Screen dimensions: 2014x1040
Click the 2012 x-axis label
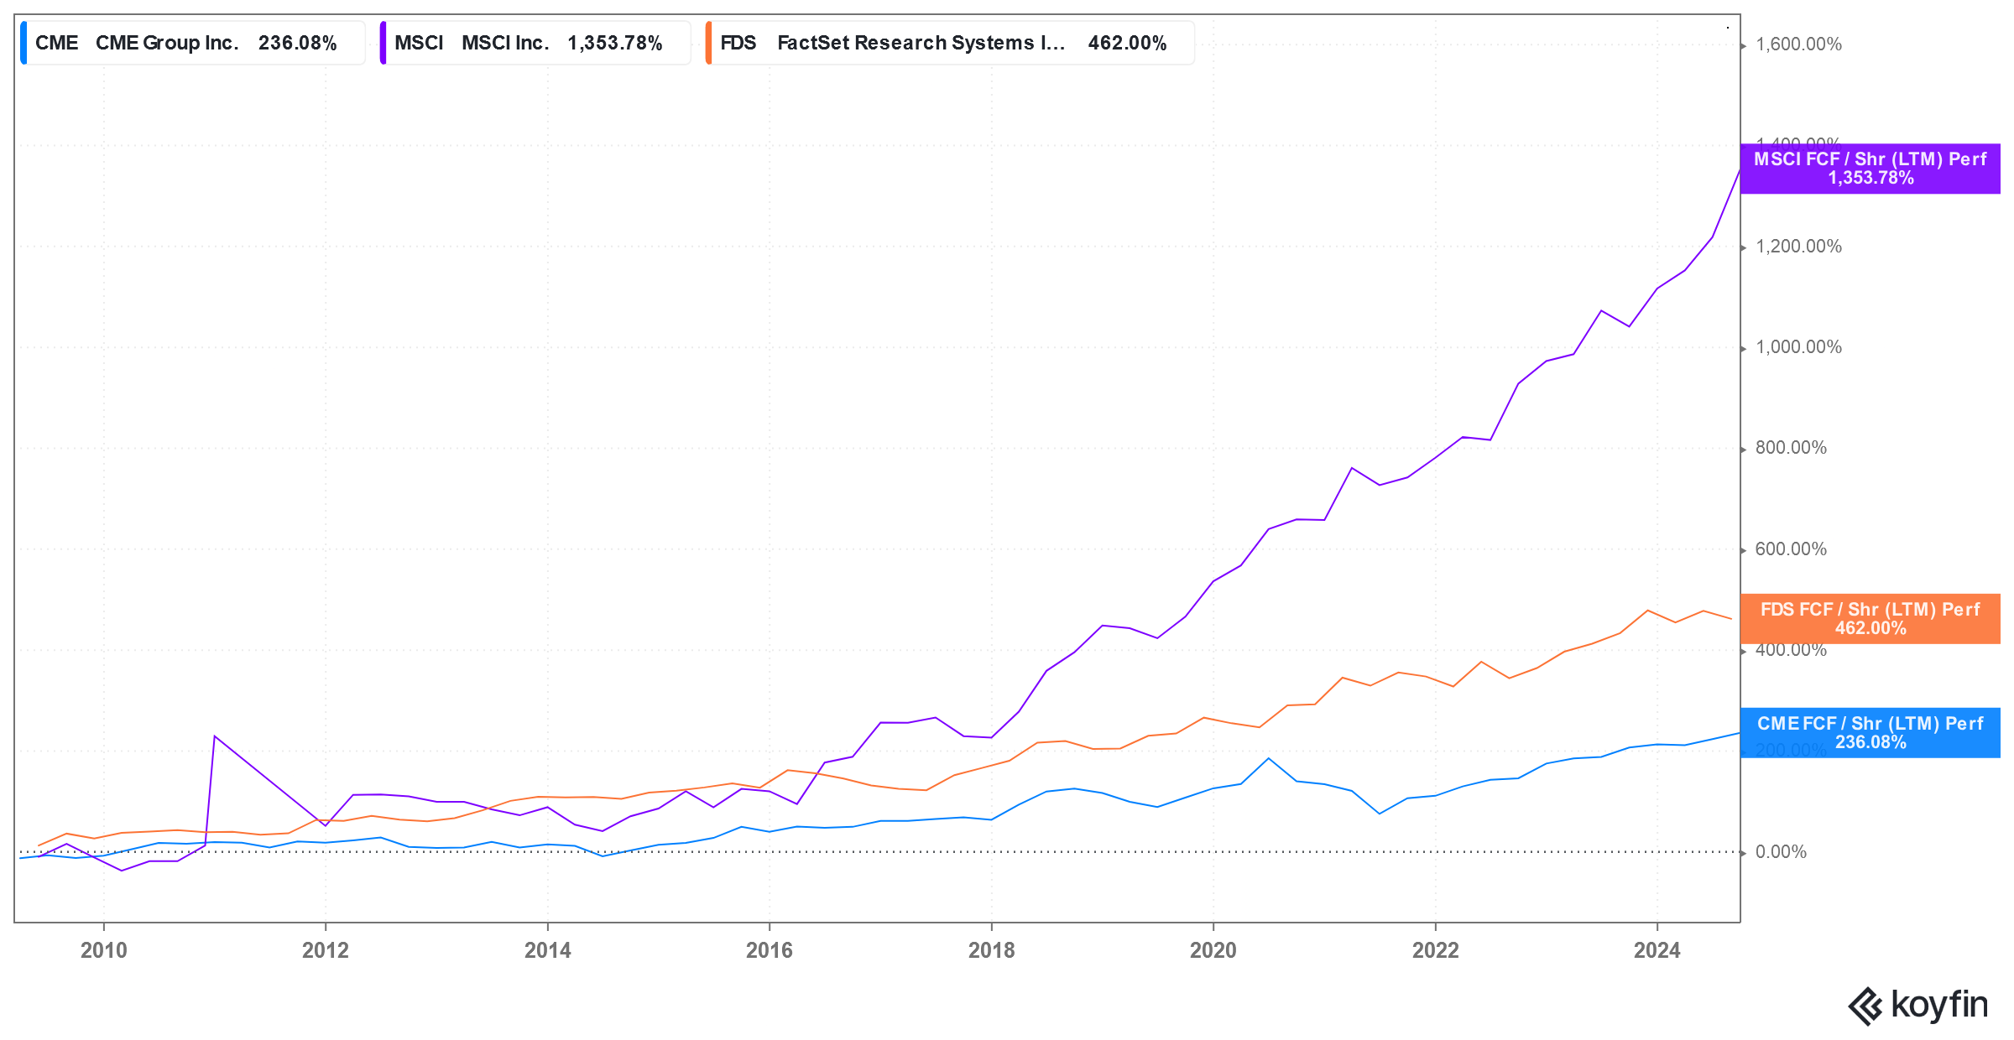pos(326,950)
